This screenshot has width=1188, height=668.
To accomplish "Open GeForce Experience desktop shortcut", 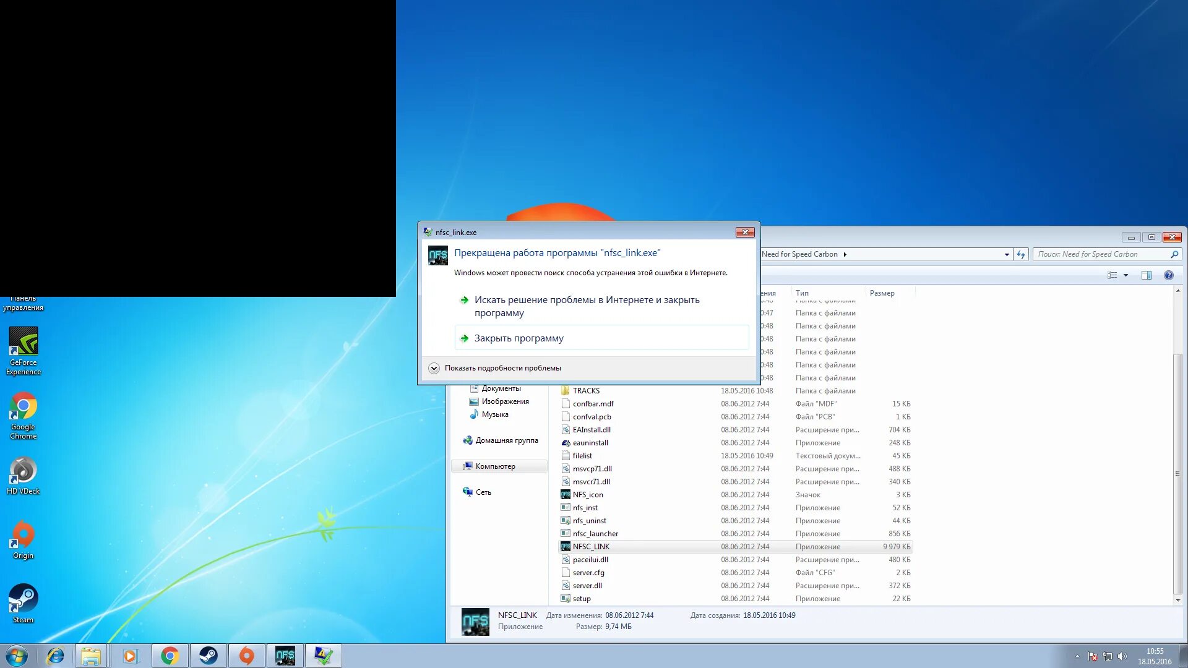I will click(24, 351).
